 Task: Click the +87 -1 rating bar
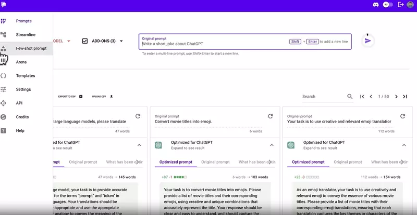(x=174, y=177)
